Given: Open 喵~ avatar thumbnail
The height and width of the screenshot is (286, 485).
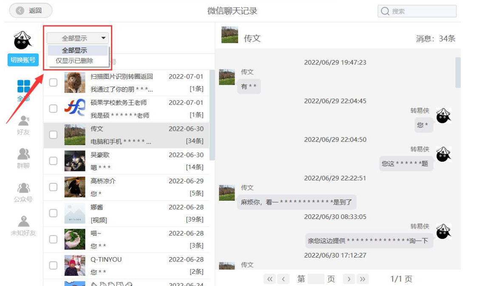Looking at the screenshot, I should [74, 239].
